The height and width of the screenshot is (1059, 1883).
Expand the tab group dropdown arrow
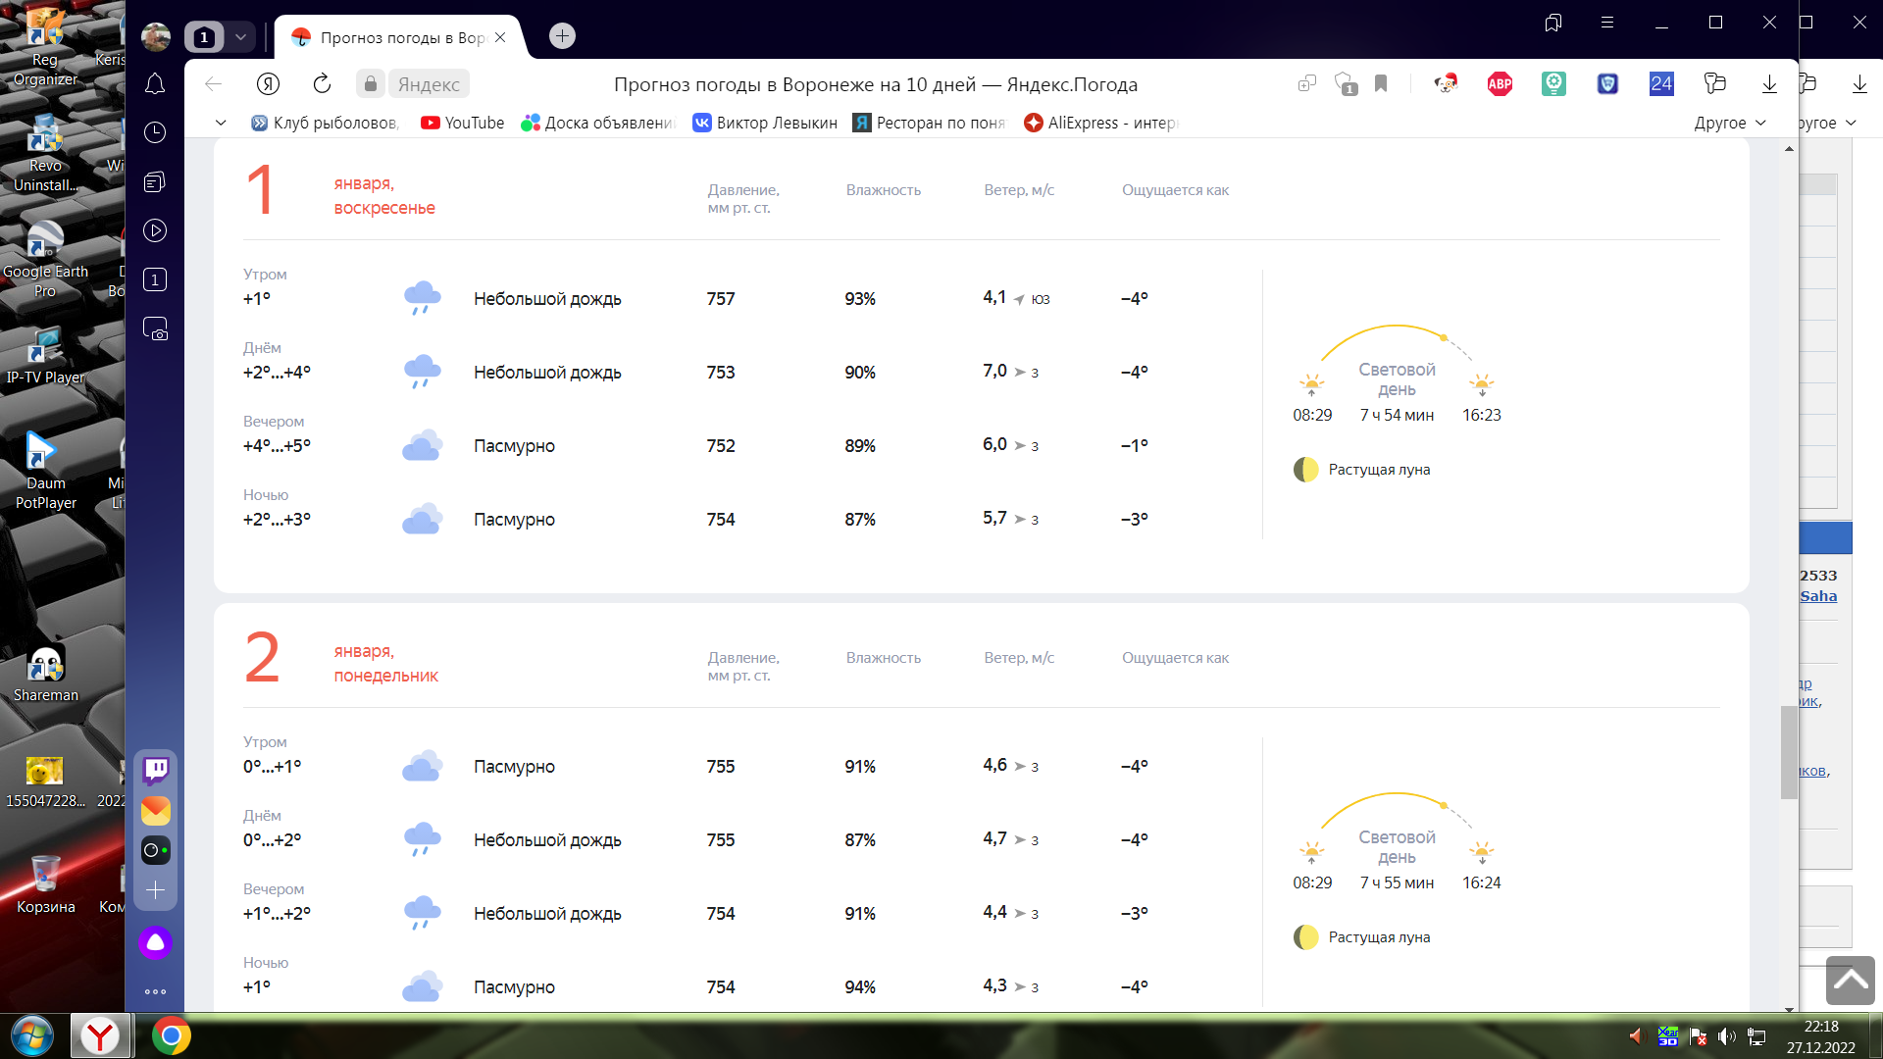click(240, 37)
